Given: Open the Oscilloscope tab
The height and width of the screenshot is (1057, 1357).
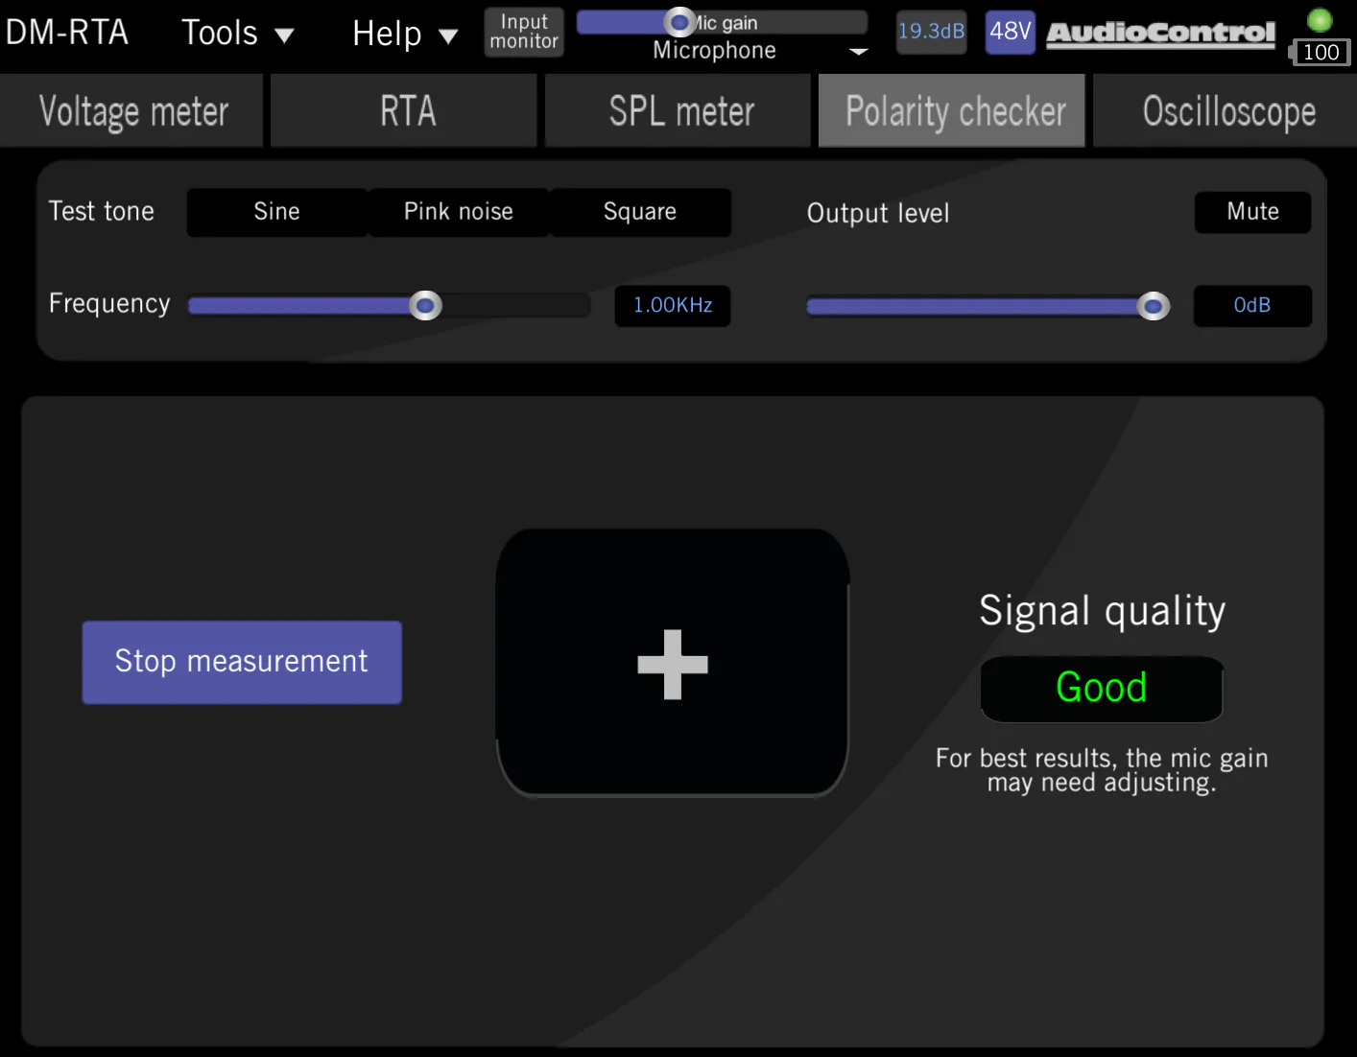Looking at the screenshot, I should point(1228,110).
